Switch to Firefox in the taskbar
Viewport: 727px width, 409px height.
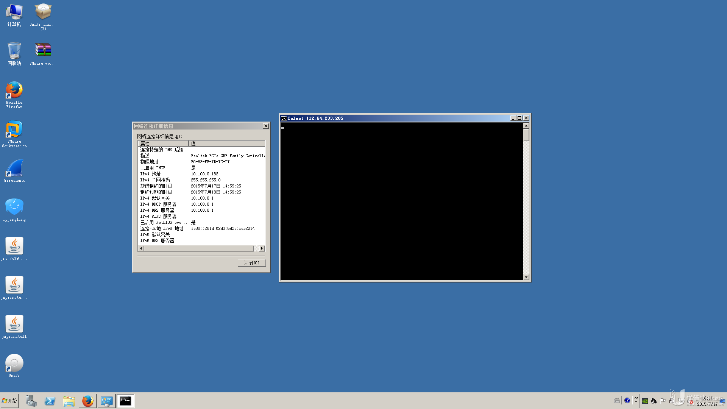(88, 401)
